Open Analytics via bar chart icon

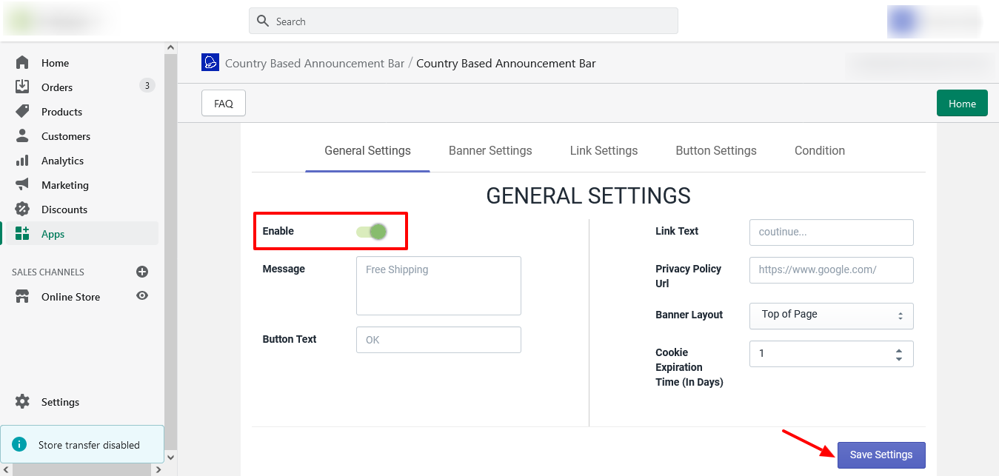pos(22,161)
